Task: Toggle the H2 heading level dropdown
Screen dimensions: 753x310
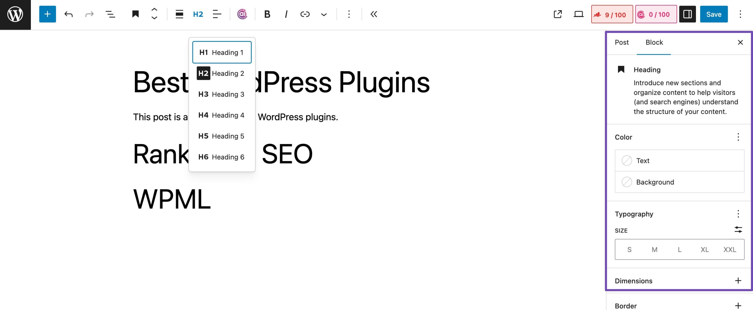Action: (198, 14)
